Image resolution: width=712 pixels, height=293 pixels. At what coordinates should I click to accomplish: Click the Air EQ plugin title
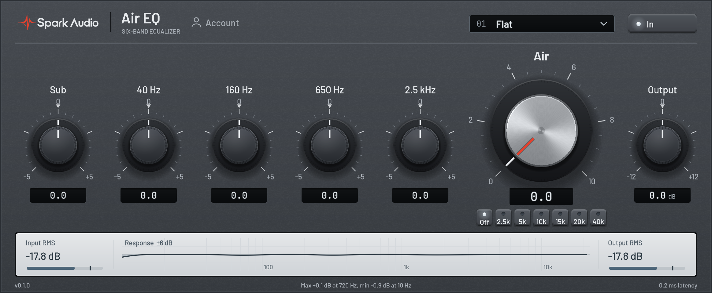pyautogui.click(x=141, y=19)
